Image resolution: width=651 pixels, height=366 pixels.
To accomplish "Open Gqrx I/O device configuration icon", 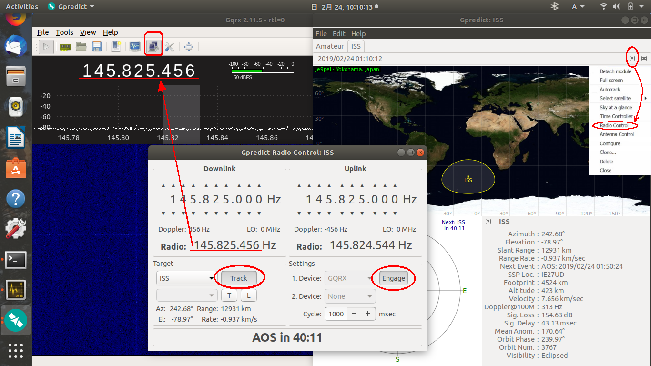I will tap(64, 47).
